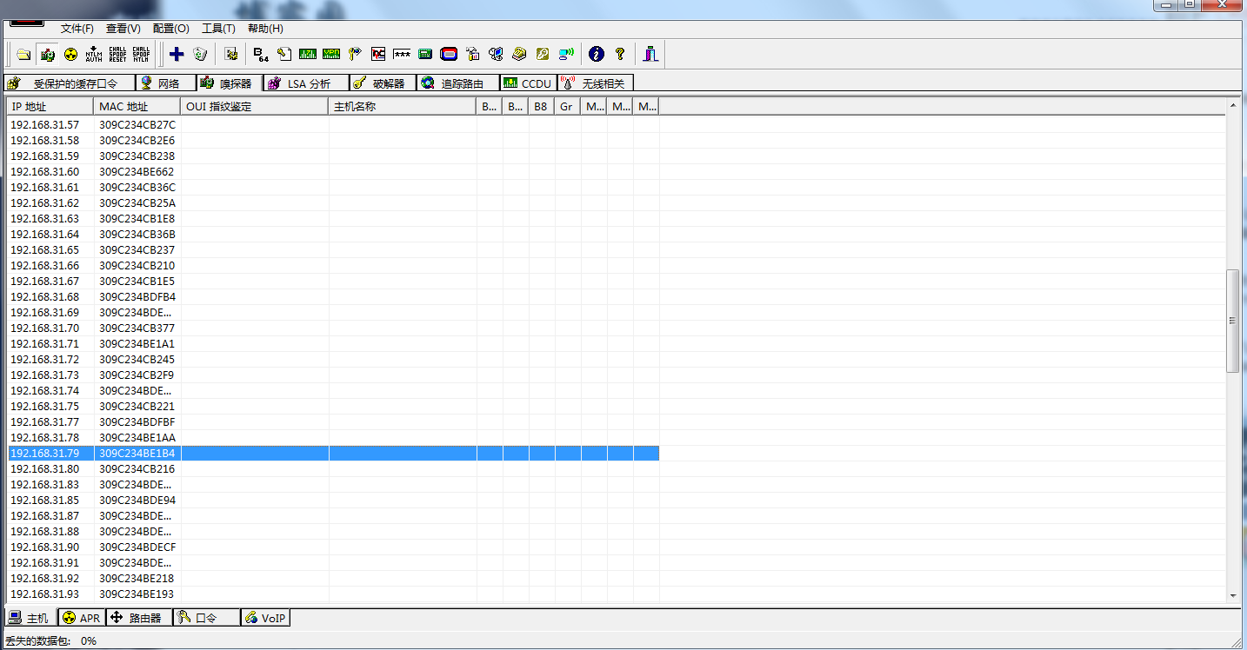Image resolution: width=1247 pixels, height=650 pixels.
Task: Select the host row 192.168.31.72
Action: [334, 360]
